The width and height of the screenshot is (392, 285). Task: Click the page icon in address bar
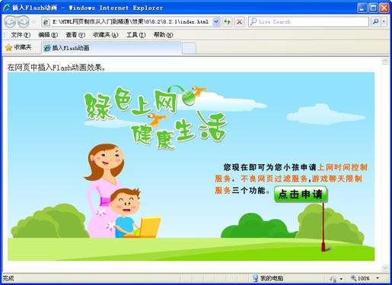(x=46, y=22)
